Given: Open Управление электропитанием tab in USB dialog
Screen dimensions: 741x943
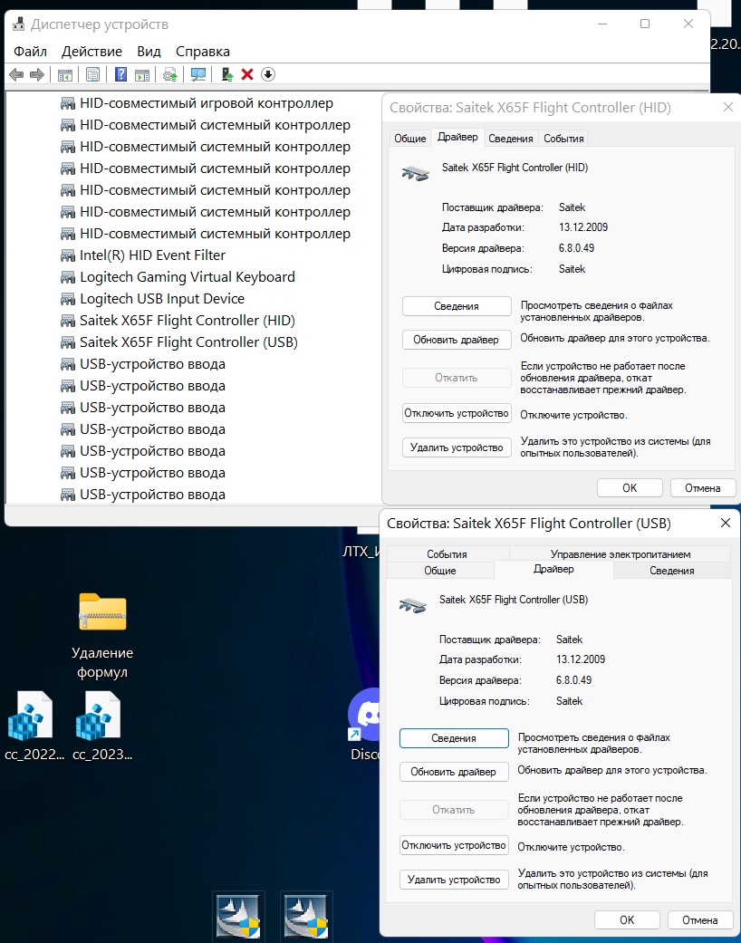Looking at the screenshot, I should click(x=621, y=553).
